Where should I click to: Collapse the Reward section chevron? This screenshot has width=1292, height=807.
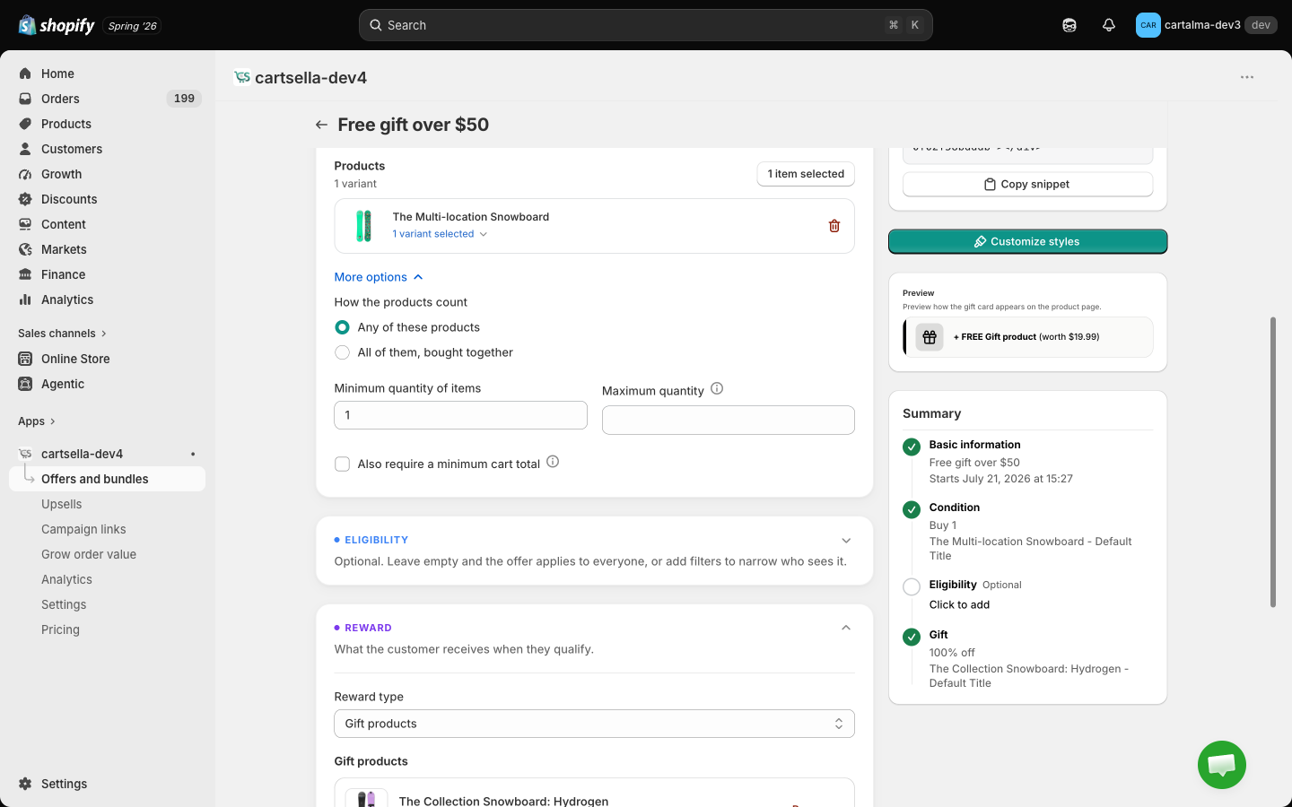pos(846,628)
